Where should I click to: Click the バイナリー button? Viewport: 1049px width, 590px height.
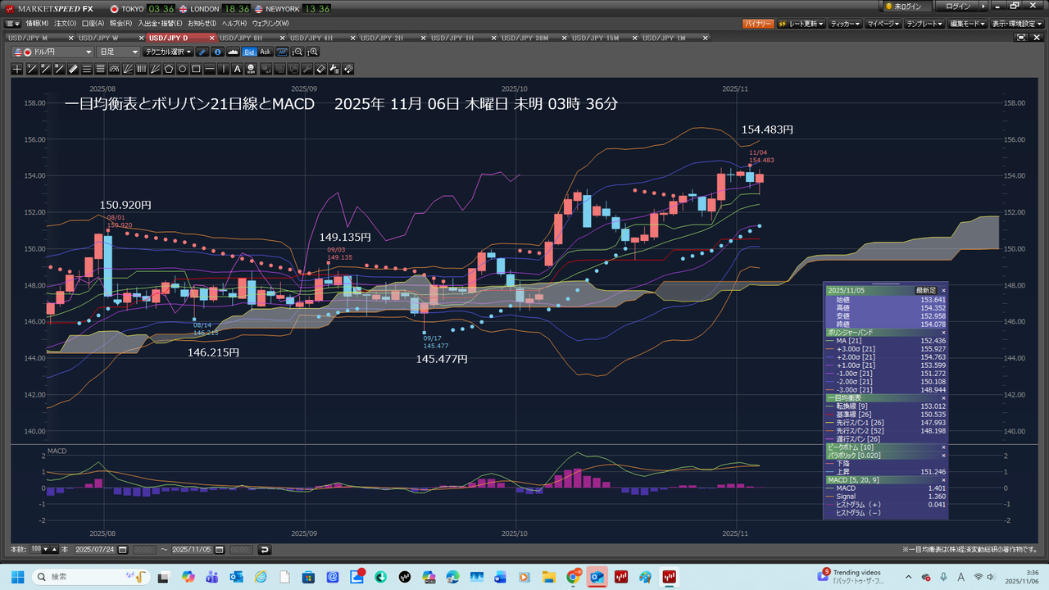[758, 24]
